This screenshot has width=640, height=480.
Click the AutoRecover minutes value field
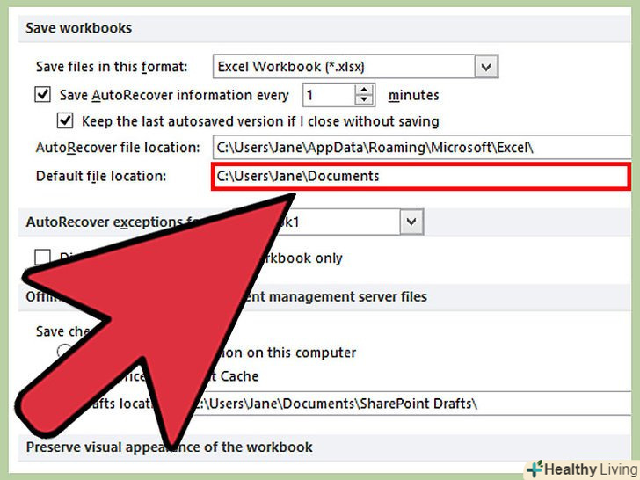(329, 95)
